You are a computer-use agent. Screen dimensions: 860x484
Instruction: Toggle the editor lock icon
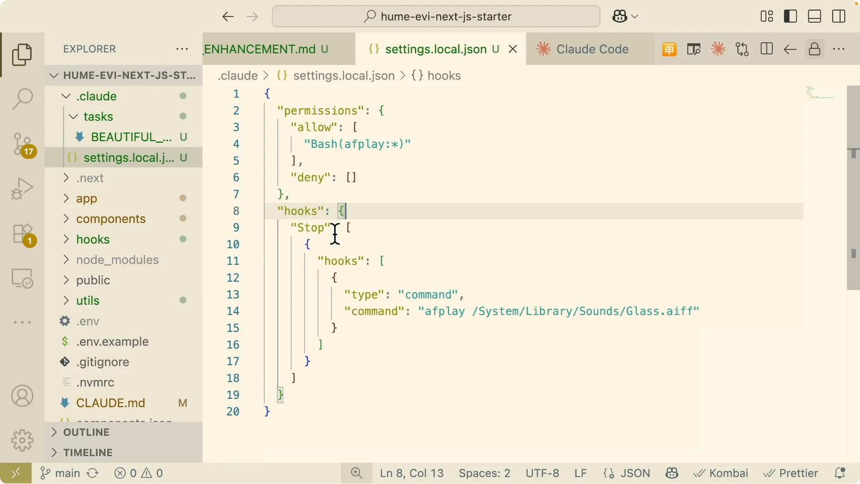tap(814, 49)
